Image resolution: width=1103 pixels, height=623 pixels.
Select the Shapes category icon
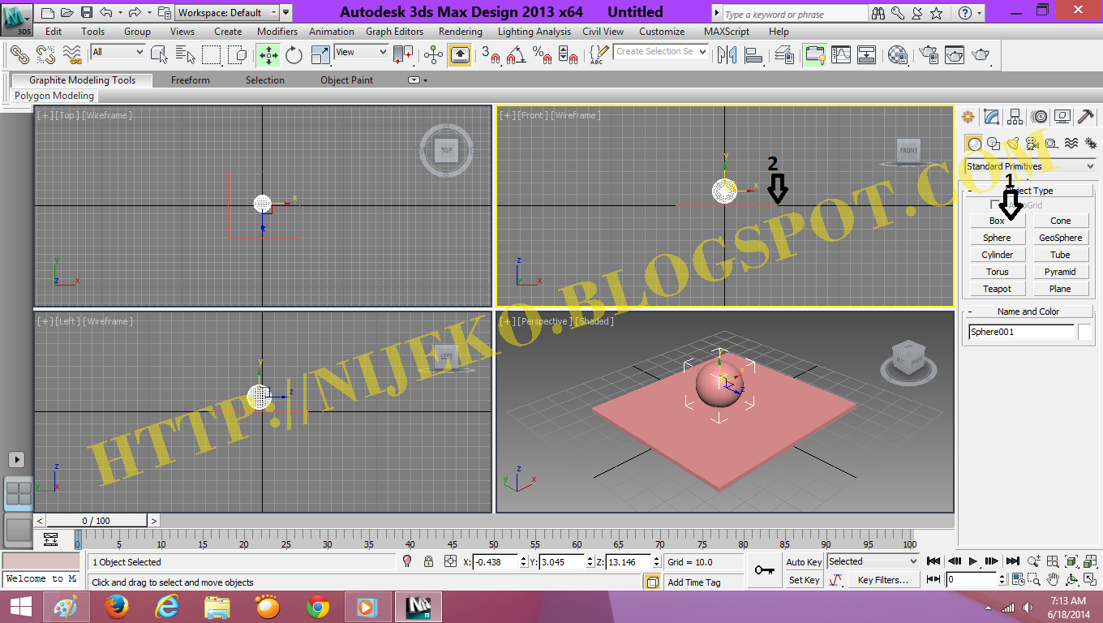click(x=994, y=144)
